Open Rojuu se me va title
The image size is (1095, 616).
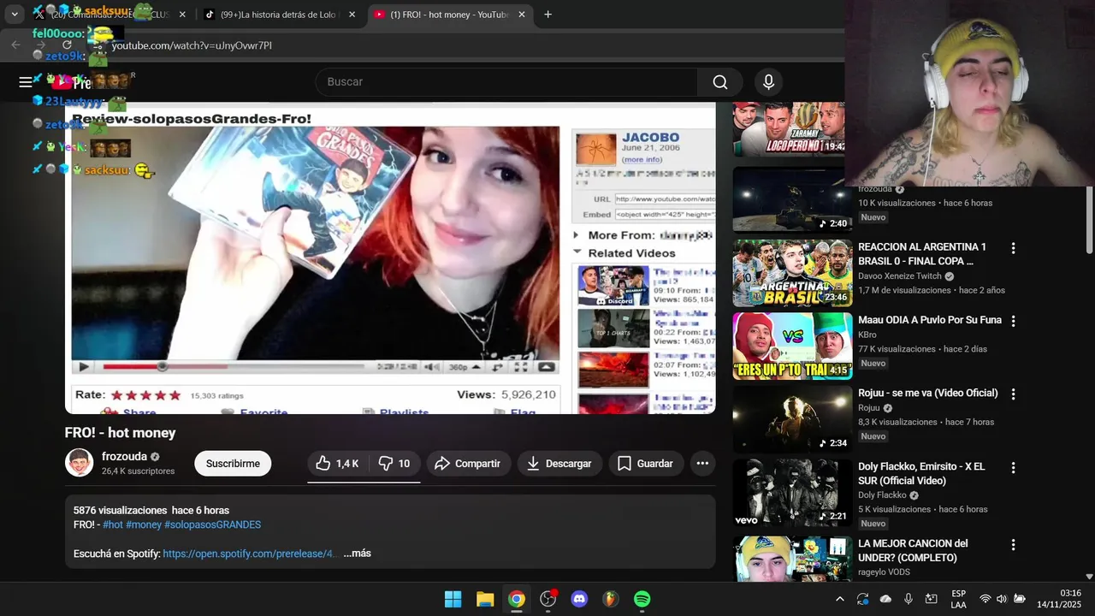(928, 393)
